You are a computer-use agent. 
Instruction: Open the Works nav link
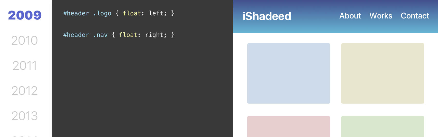[381, 16]
